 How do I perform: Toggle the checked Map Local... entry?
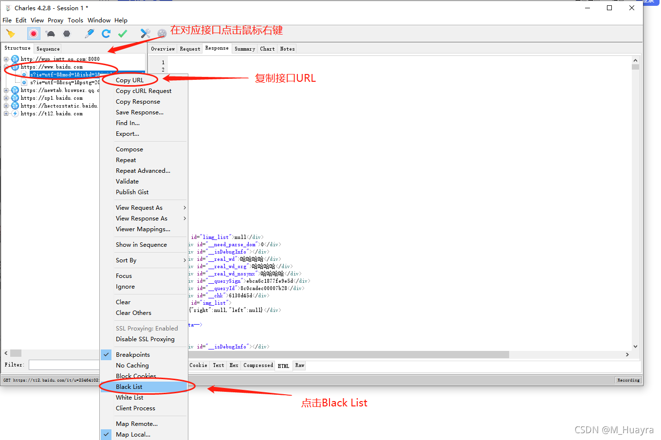coord(144,435)
